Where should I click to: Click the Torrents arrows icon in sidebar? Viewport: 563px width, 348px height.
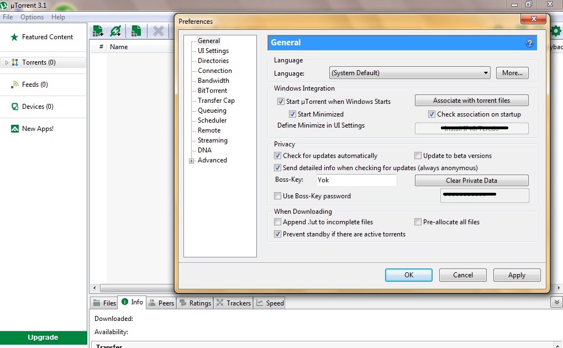[15, 62]
